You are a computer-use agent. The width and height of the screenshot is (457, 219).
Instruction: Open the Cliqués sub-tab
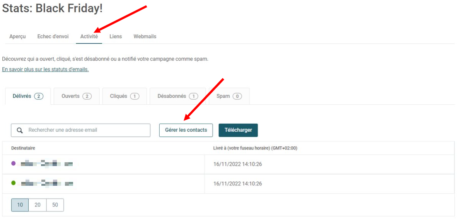click(124, 96)
